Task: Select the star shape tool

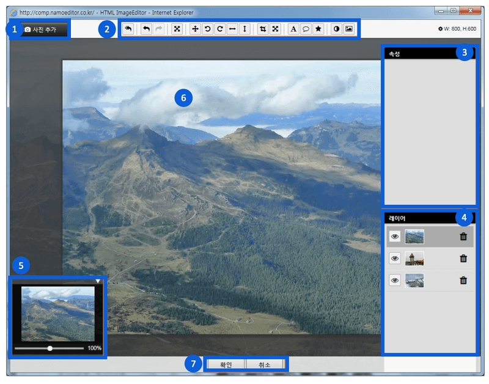Action: point(318,29)
